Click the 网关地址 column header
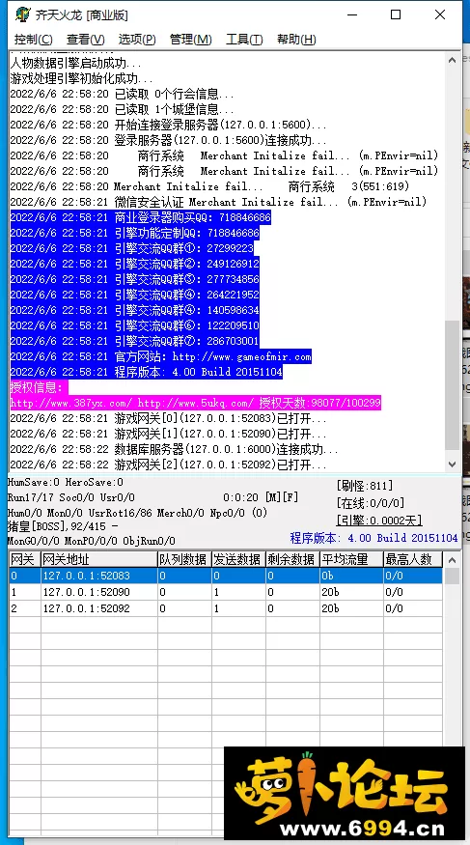 [99, 559]
